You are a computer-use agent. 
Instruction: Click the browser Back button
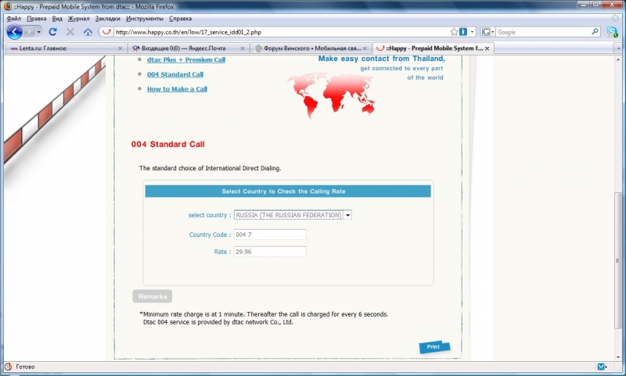point(15,32)
